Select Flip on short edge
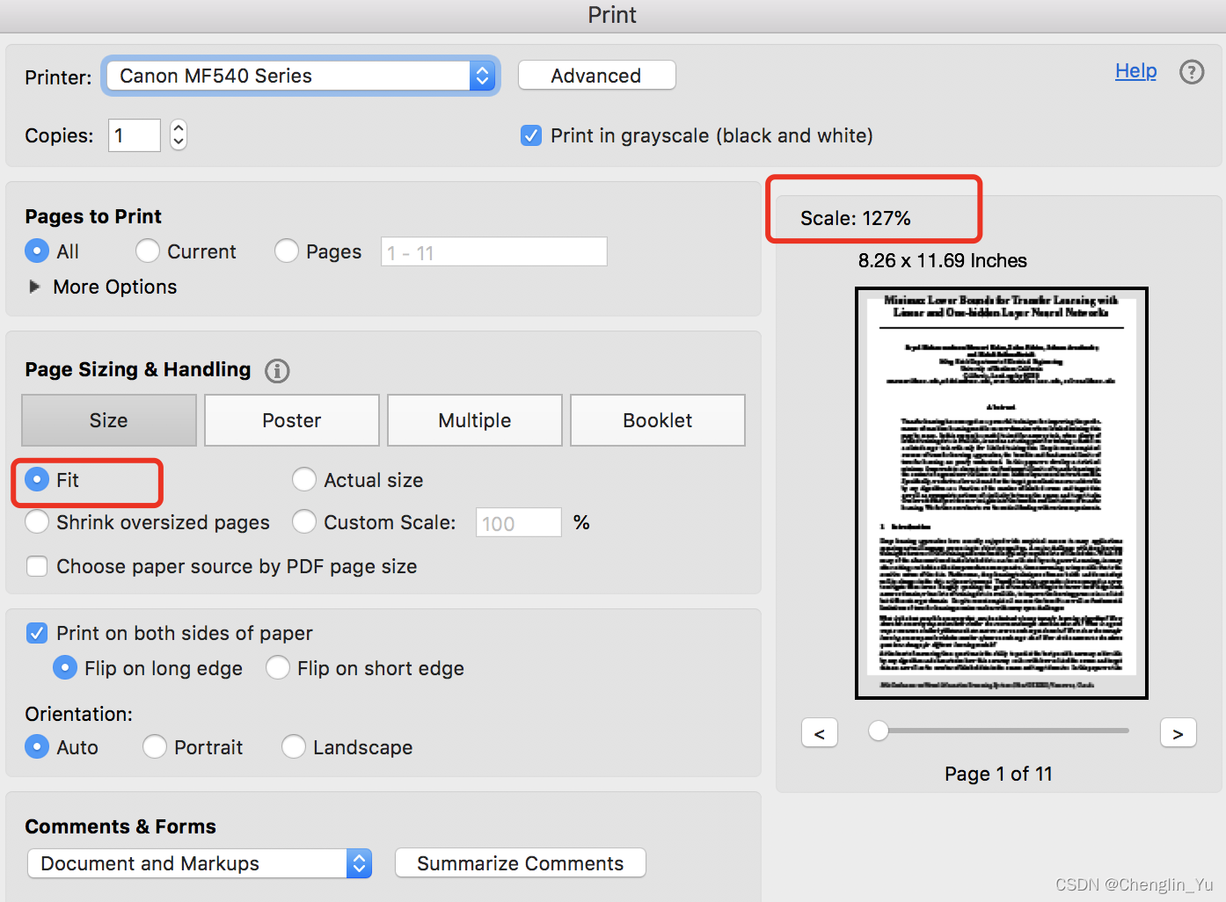Viewport: 1226px width, 902px height. pos(278,668)
